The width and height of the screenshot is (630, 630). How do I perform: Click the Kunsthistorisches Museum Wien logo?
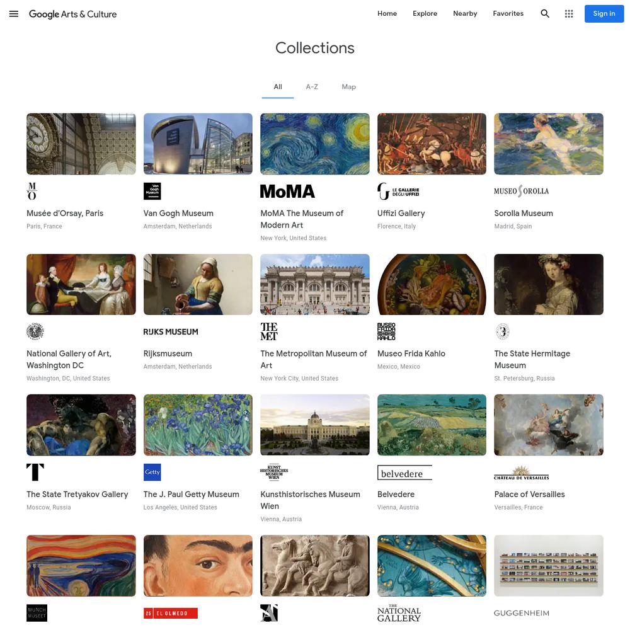coord(274,472)
